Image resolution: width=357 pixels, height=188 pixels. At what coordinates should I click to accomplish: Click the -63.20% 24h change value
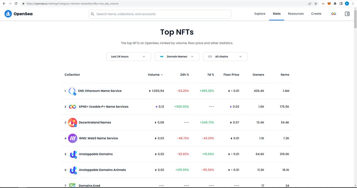click(x=183, y=91)
